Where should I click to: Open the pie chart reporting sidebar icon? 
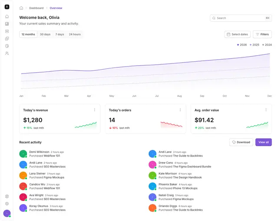(x=7, y=46)
